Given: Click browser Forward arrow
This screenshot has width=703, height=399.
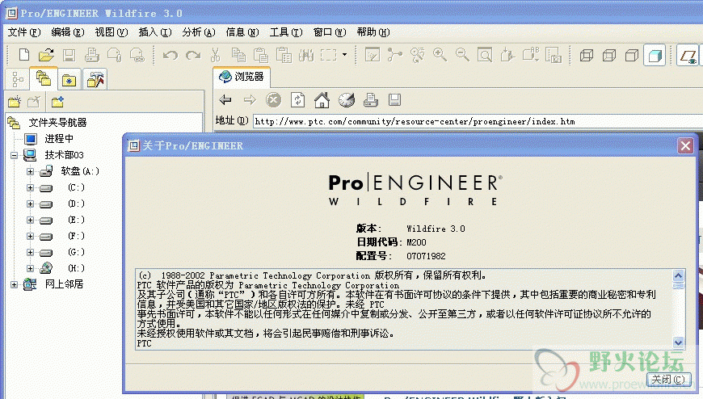Looking at the screenshot, I should coord(250,99).
